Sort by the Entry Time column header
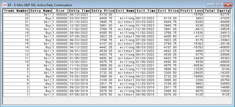 pos(79,11)
